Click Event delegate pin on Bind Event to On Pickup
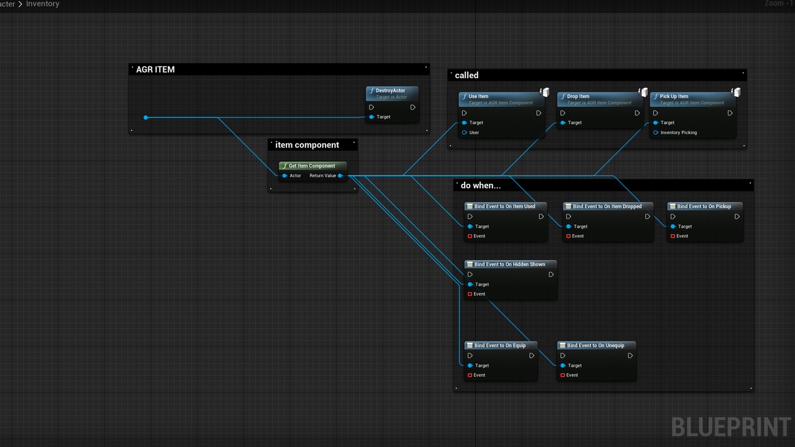This screenshot has height=447, width=795. coord(673,236)
